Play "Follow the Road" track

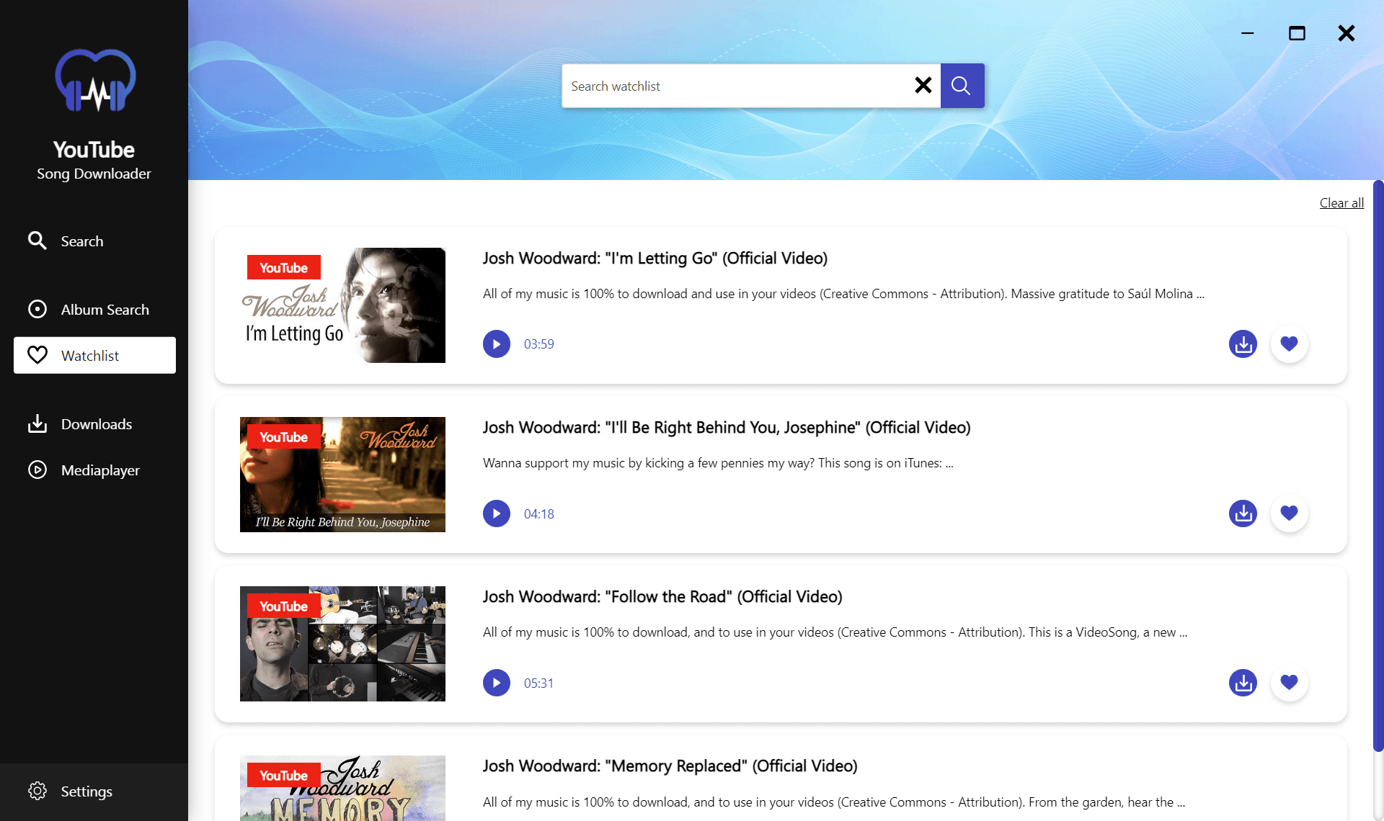[x=497, y=683]
